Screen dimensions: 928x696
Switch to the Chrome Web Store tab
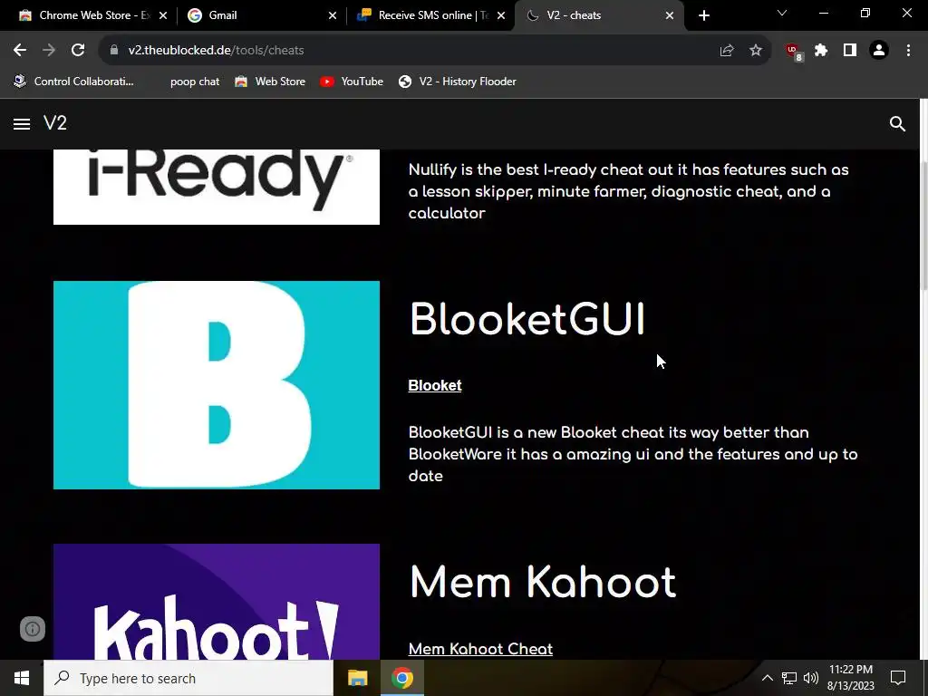[x=92, y=15]
